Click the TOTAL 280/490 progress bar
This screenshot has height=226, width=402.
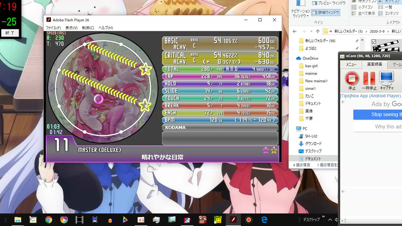point(193,69)
